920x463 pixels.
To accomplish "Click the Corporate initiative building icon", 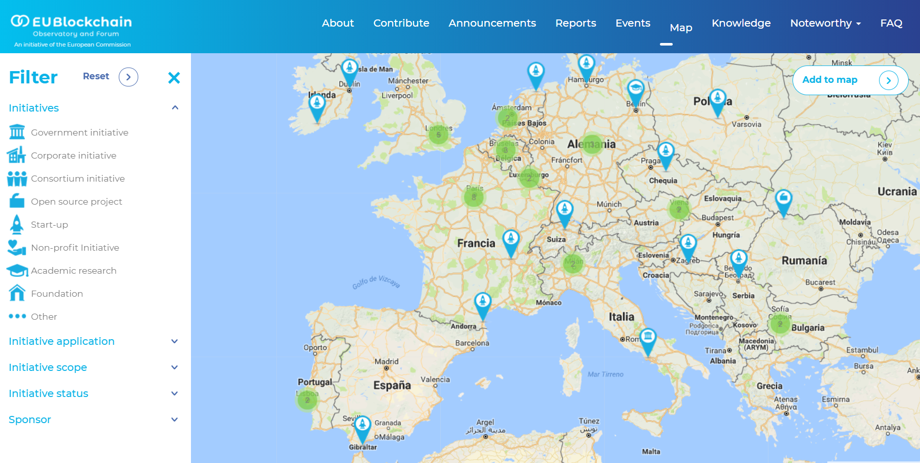I will [x=17, y=155].
